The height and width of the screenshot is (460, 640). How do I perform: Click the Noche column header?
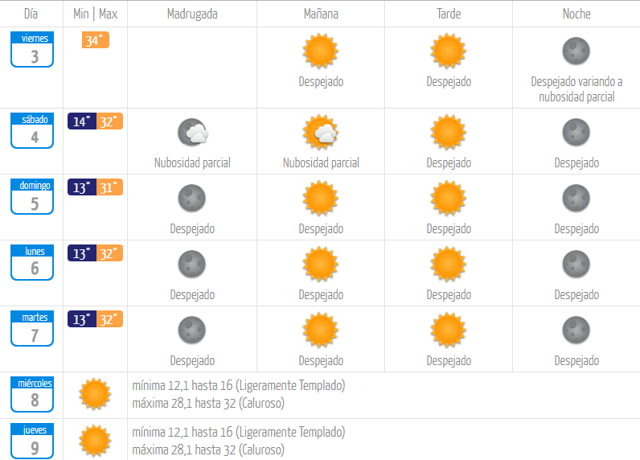[x=576, y=14]
